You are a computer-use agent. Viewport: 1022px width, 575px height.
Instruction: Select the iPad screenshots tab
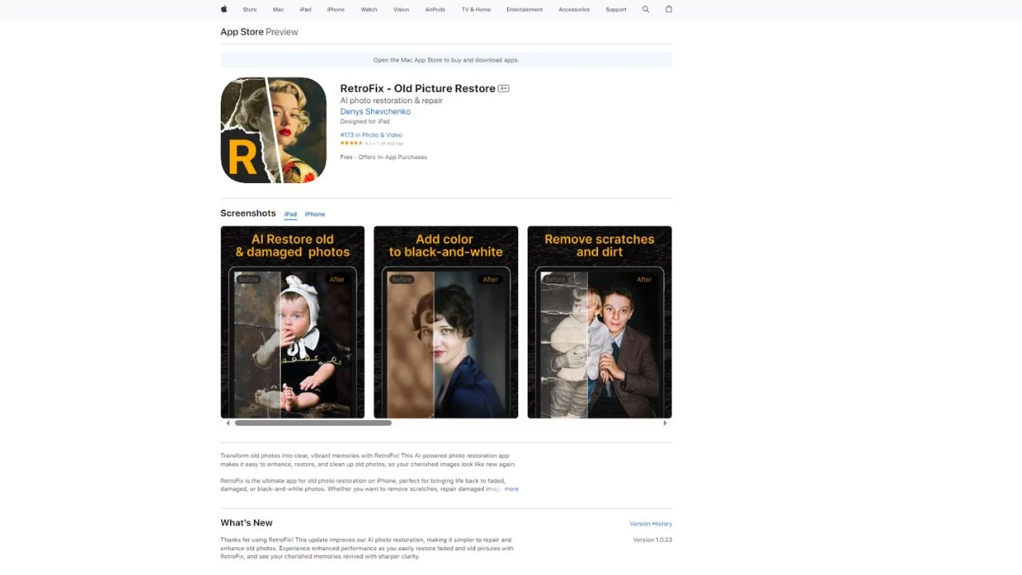pyautogui.click(x=290, y=214)
